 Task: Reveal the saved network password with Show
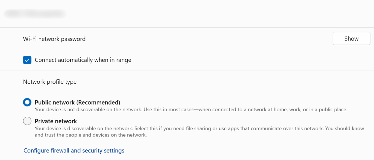tap(351, 39)
